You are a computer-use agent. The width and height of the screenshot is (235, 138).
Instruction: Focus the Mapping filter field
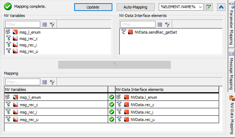tap(23, 82)
